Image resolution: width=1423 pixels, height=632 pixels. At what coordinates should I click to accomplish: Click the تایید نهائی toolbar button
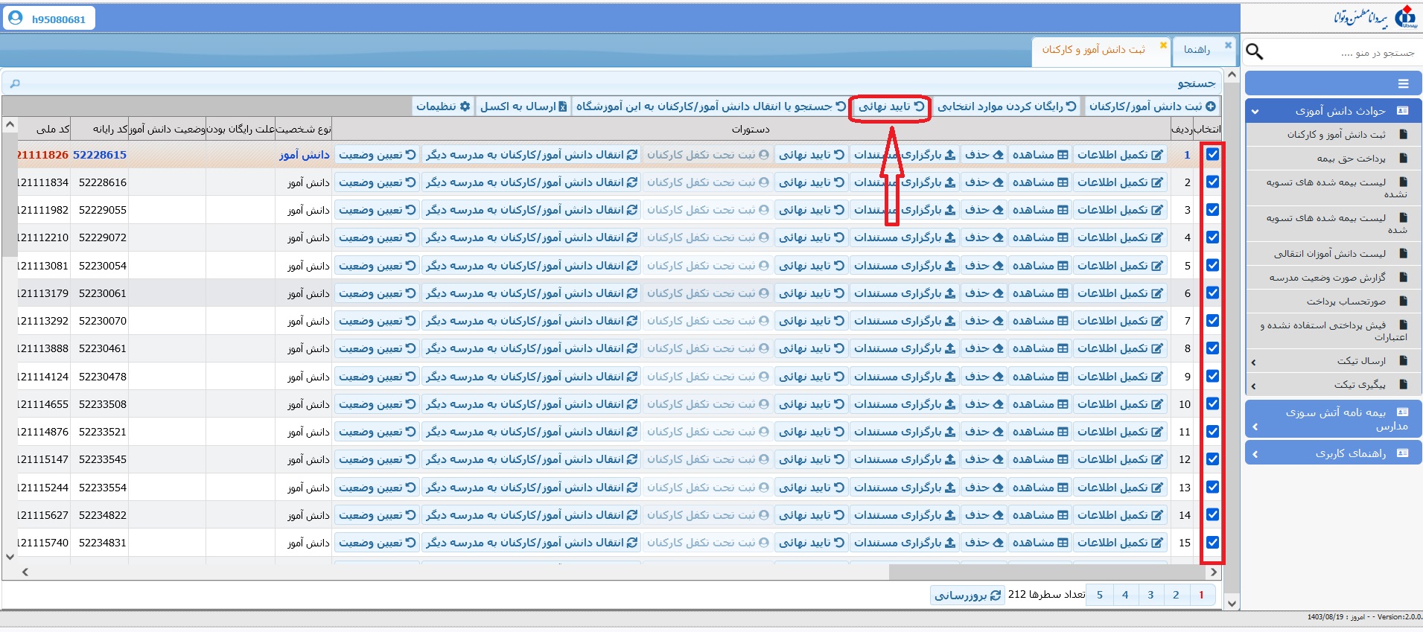click(x=891, y=106)
